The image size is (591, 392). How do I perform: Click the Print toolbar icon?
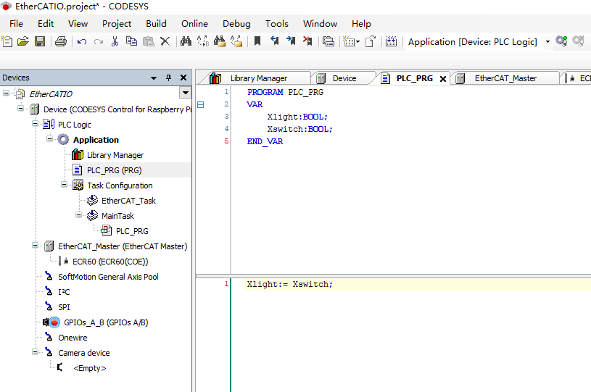point(61,41)
